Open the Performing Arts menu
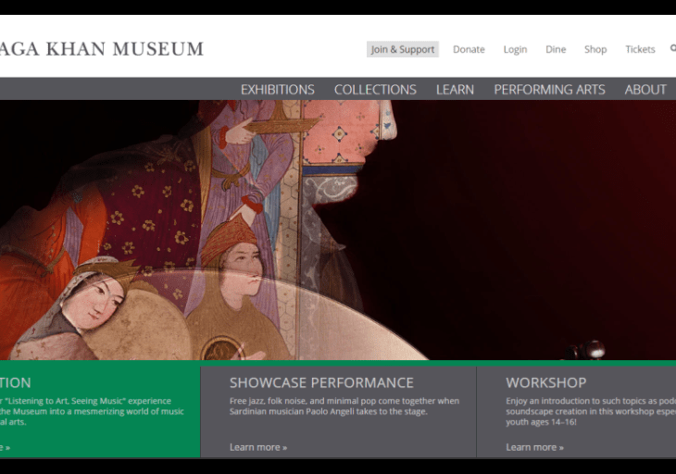The image size is (676, 474). 549,89
